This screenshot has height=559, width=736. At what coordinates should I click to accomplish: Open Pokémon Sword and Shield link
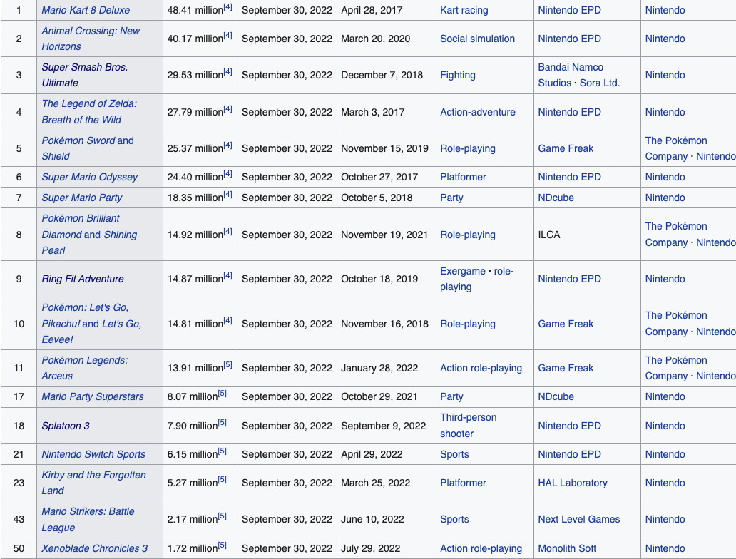[x=88, y=148]
